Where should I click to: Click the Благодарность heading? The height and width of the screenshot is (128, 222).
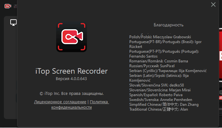[x=168, y=25]
